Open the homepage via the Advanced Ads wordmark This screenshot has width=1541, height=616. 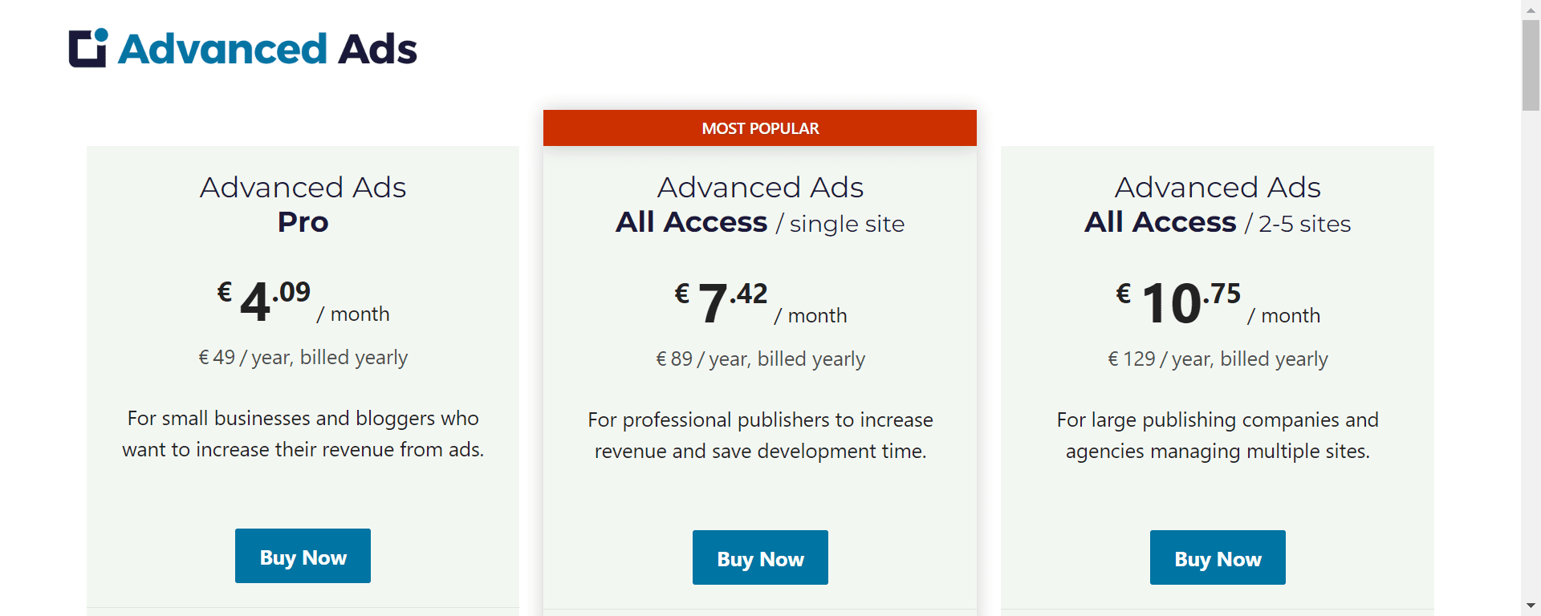(x=266, y=48)
